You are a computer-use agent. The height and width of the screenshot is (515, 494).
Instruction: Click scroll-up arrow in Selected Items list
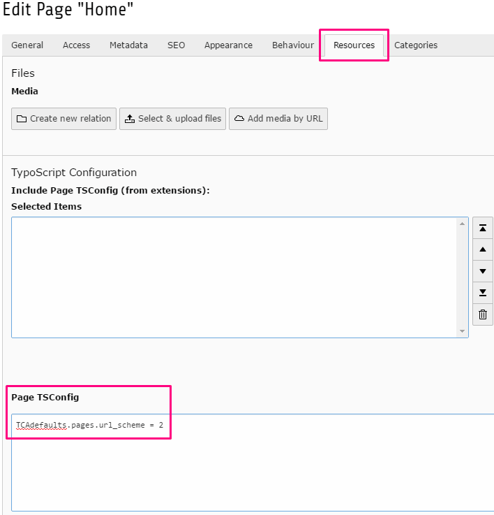[462, 224]
